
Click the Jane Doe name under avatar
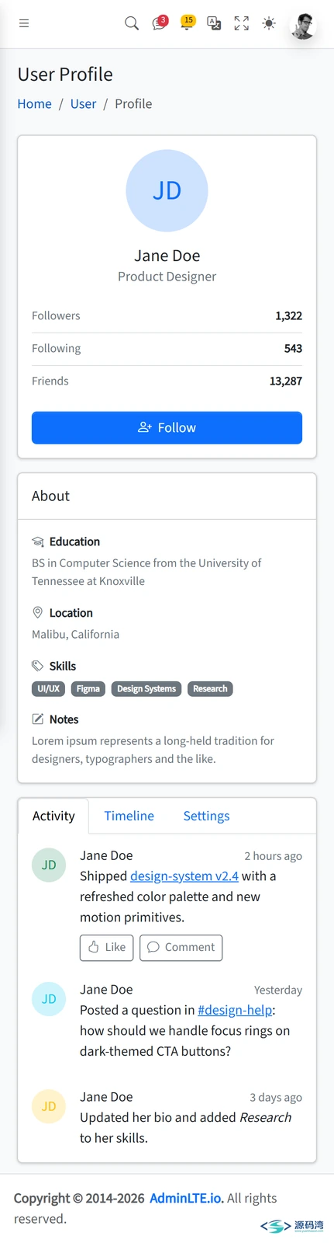tap(167, 256)
